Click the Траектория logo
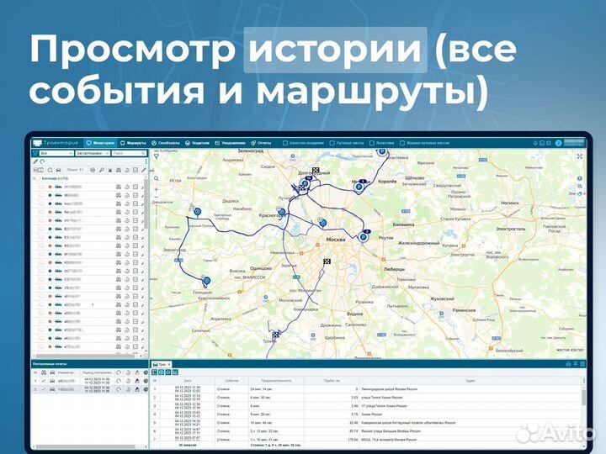This screenshot has height=454, width=606. pos(56,143)
